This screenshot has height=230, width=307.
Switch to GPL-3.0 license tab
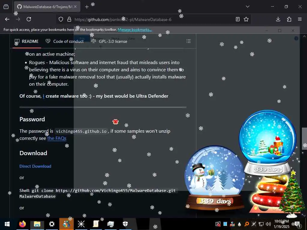click(x=109, y=41)
